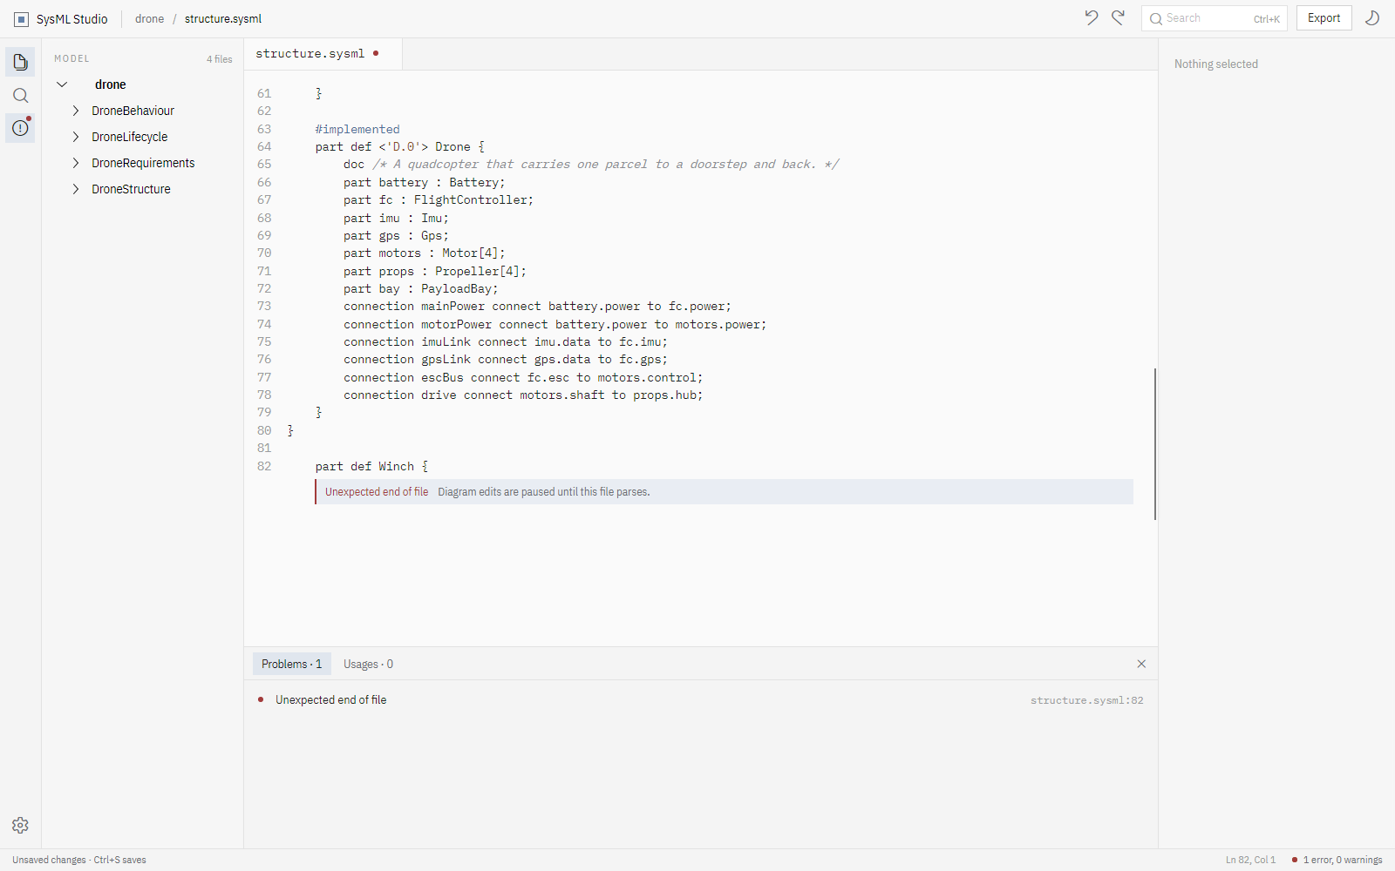Expand the DroneLifecycle package

[76, 137]
